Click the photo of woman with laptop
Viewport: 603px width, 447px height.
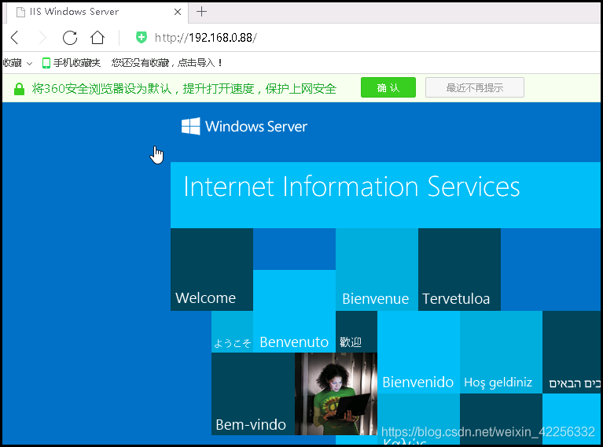coord(336,393)
